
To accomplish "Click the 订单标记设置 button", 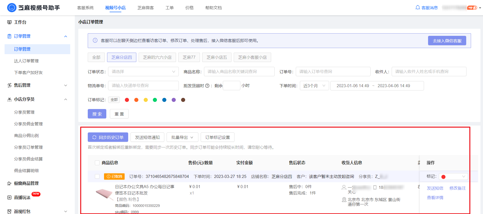I will pyautogui.click(x=217, y=137).
